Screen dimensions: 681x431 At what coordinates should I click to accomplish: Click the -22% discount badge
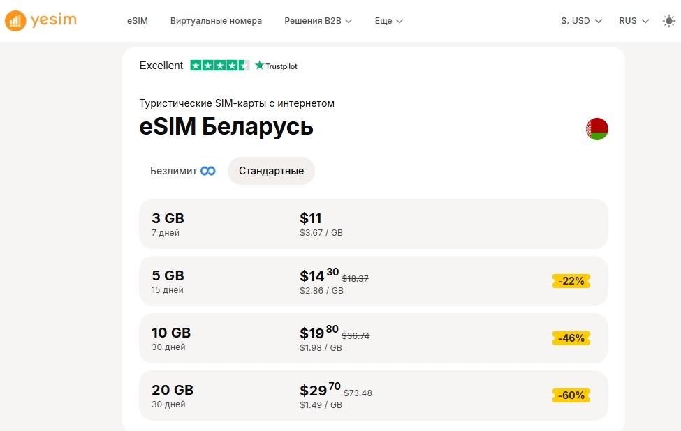571,281
